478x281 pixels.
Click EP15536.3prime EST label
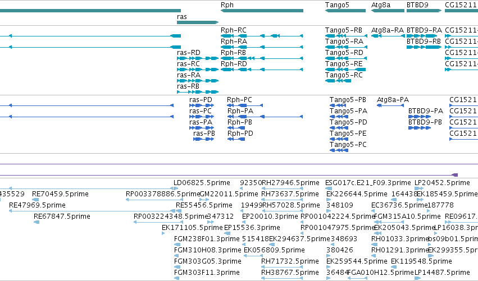coord(252,228)
